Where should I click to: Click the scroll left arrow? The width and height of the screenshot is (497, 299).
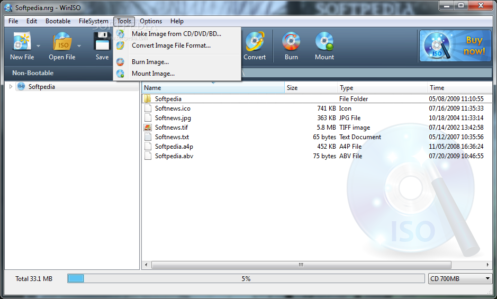tap(146, 265)
